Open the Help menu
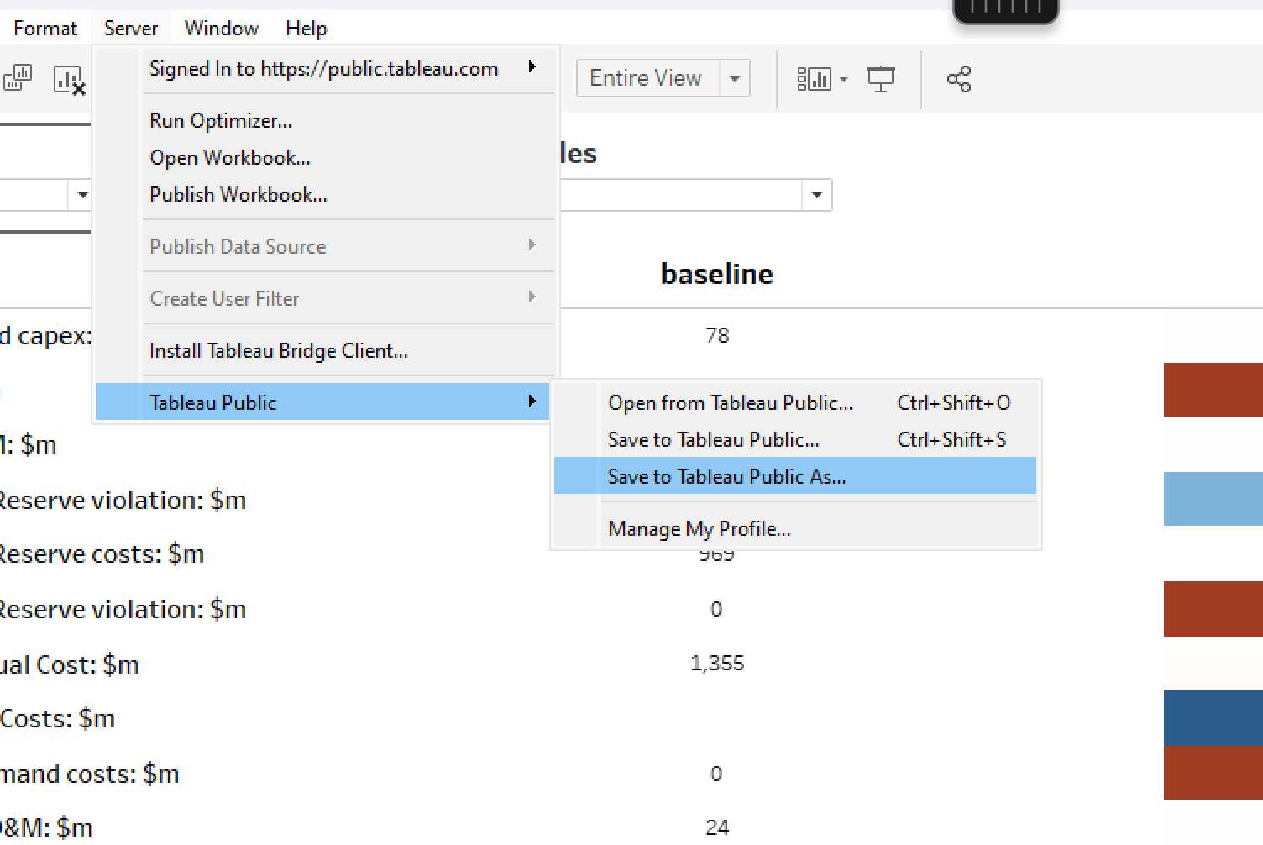This screenshot has height=845, width=1263. click(306, 29)
